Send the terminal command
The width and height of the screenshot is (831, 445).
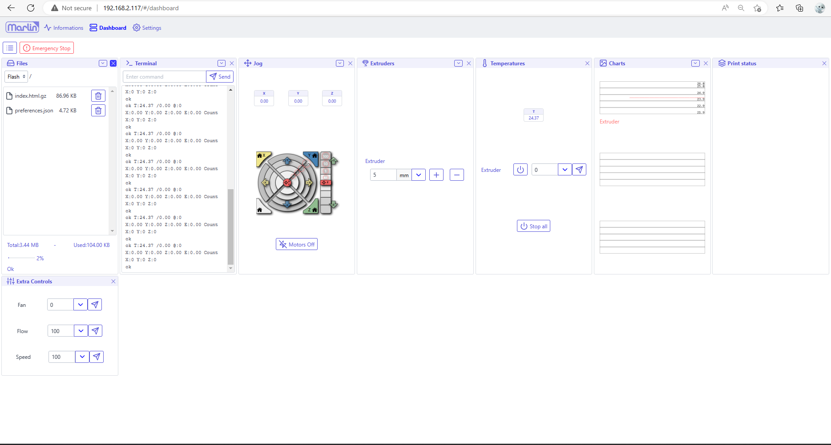coord(220,77)
